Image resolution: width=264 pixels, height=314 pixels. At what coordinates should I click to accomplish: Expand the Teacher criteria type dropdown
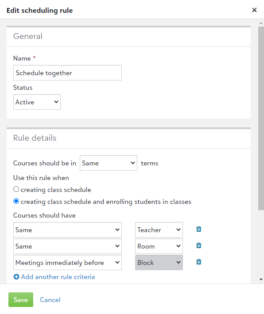coord(159,230)
